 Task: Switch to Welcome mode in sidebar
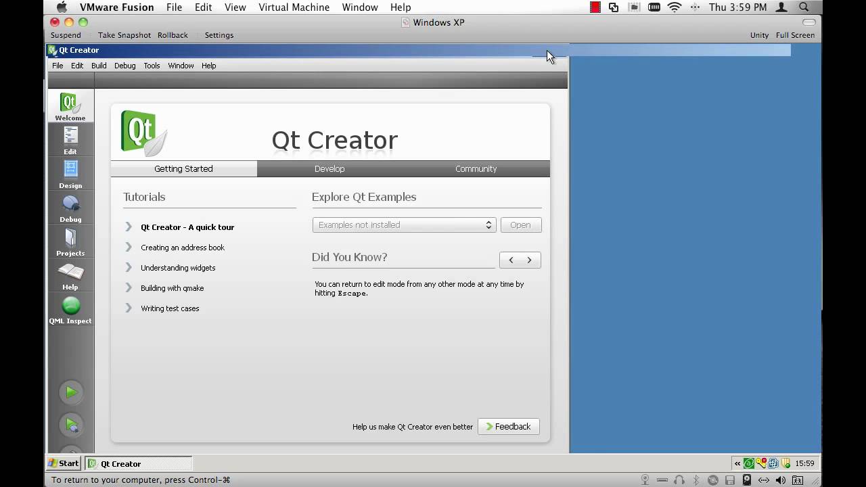70,107
